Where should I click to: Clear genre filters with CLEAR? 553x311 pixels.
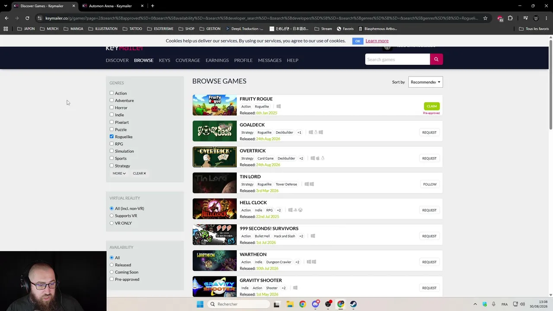(x=139, y=173)
